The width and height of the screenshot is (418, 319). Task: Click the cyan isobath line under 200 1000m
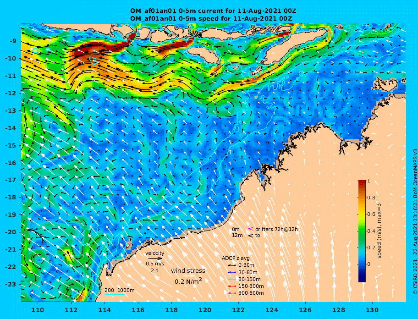(115, 295)
